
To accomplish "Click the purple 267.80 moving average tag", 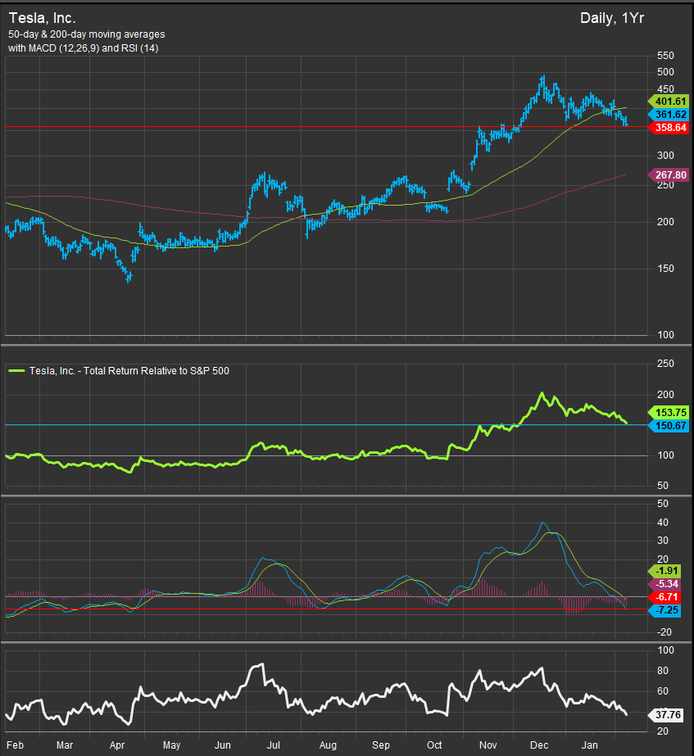I will click(x=668, y=175).
